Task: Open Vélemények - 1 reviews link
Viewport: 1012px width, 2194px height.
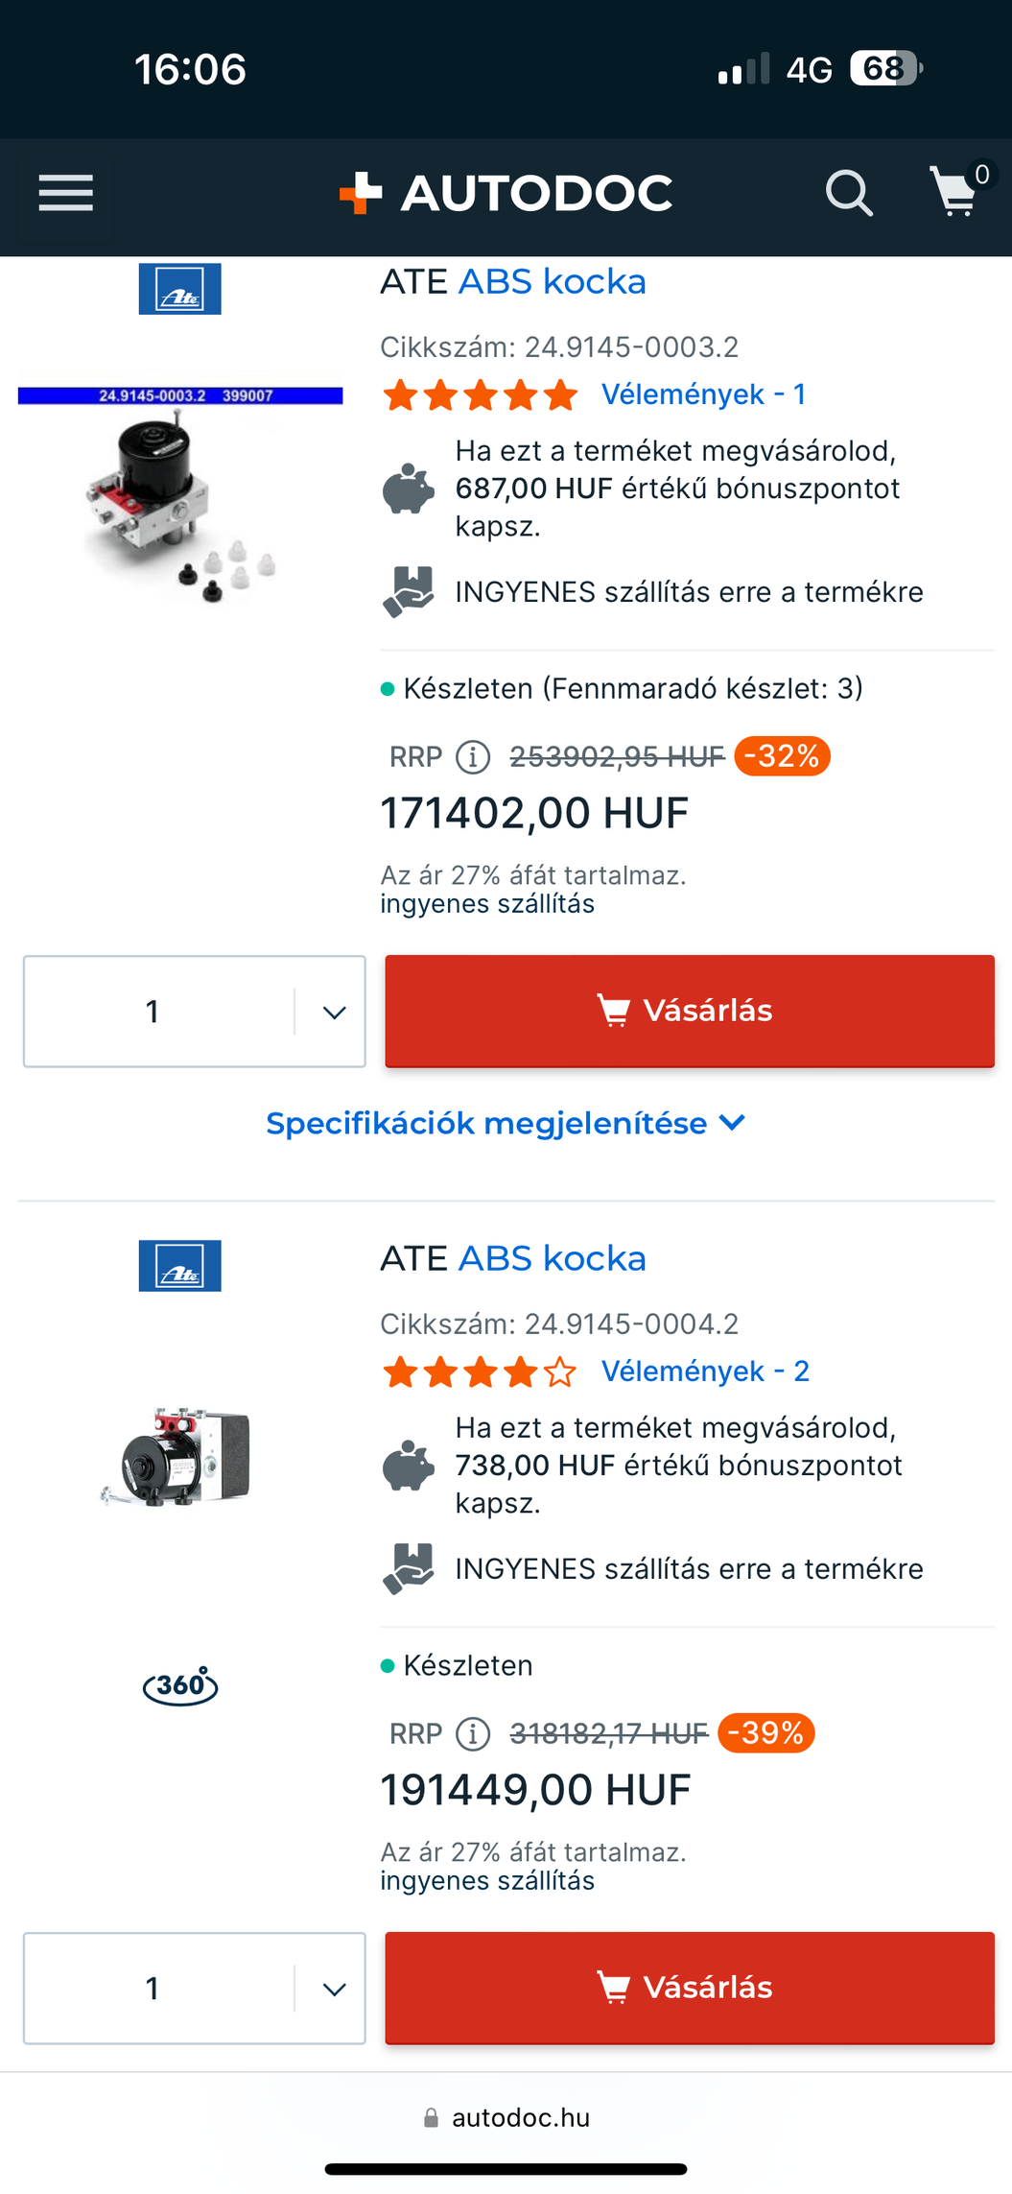Action: click(x=703, y=394)
